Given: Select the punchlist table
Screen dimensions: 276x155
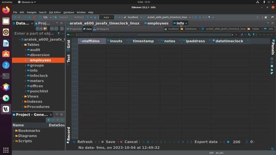Looking at the screenshot, I should [x=39, y=91].
